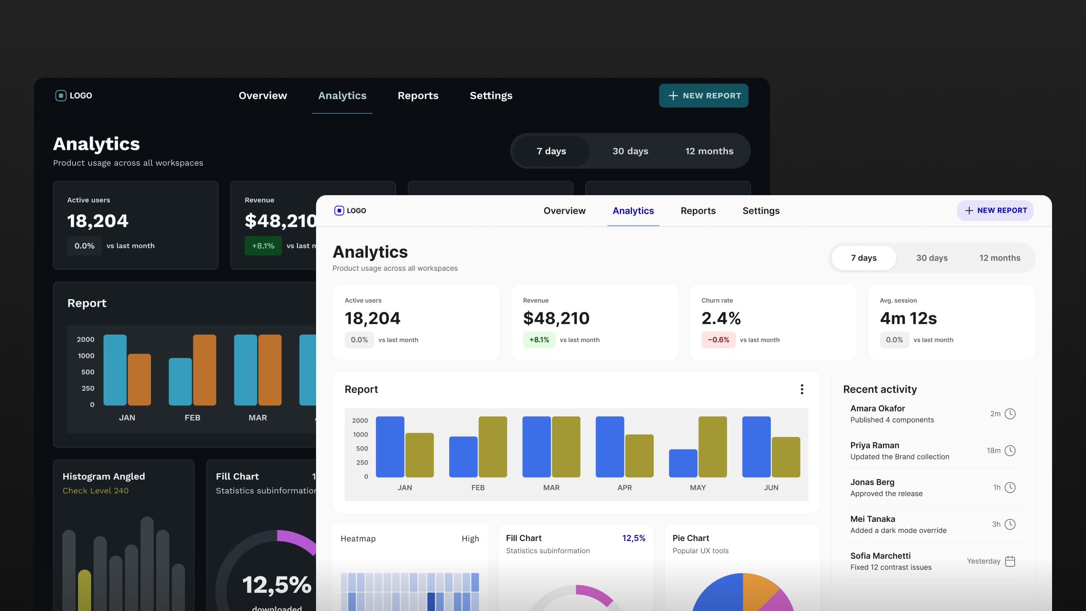Open Overview tab in the light window
Image resolution: width=1086 pixels, height=611 pixels.
pos(564,211)
